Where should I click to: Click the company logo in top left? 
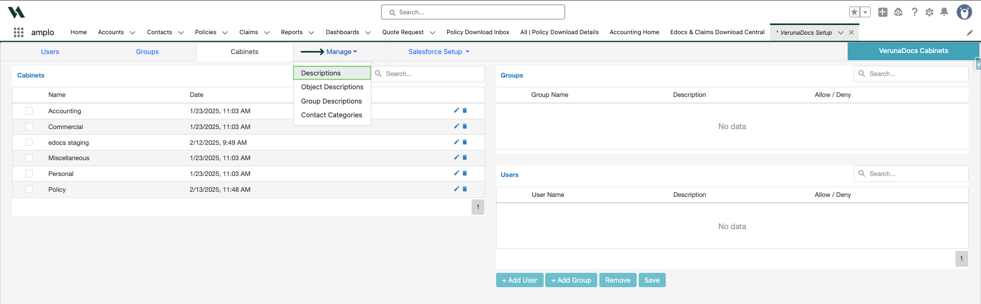[x=16, y=12]
